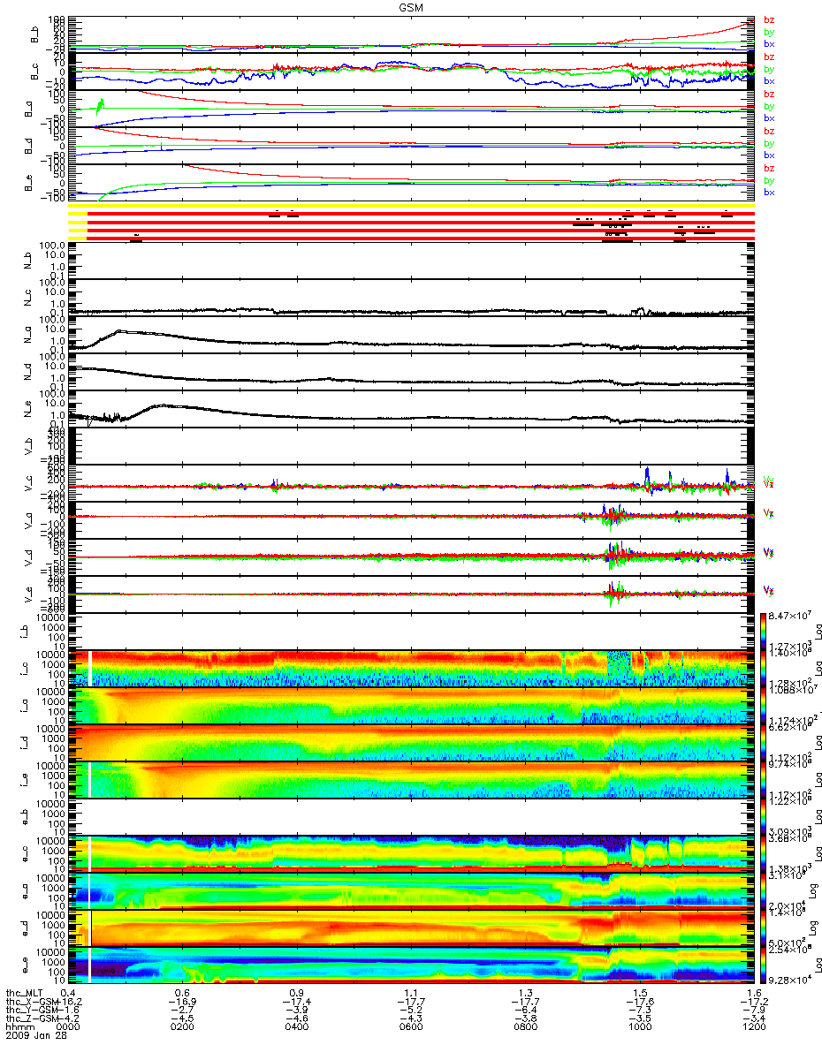
Task: Click the e_e electron energy spectrogram
Action: [x=412, y=965]
